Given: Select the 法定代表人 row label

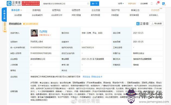Looking at the screenshot, I should point(15,33).
